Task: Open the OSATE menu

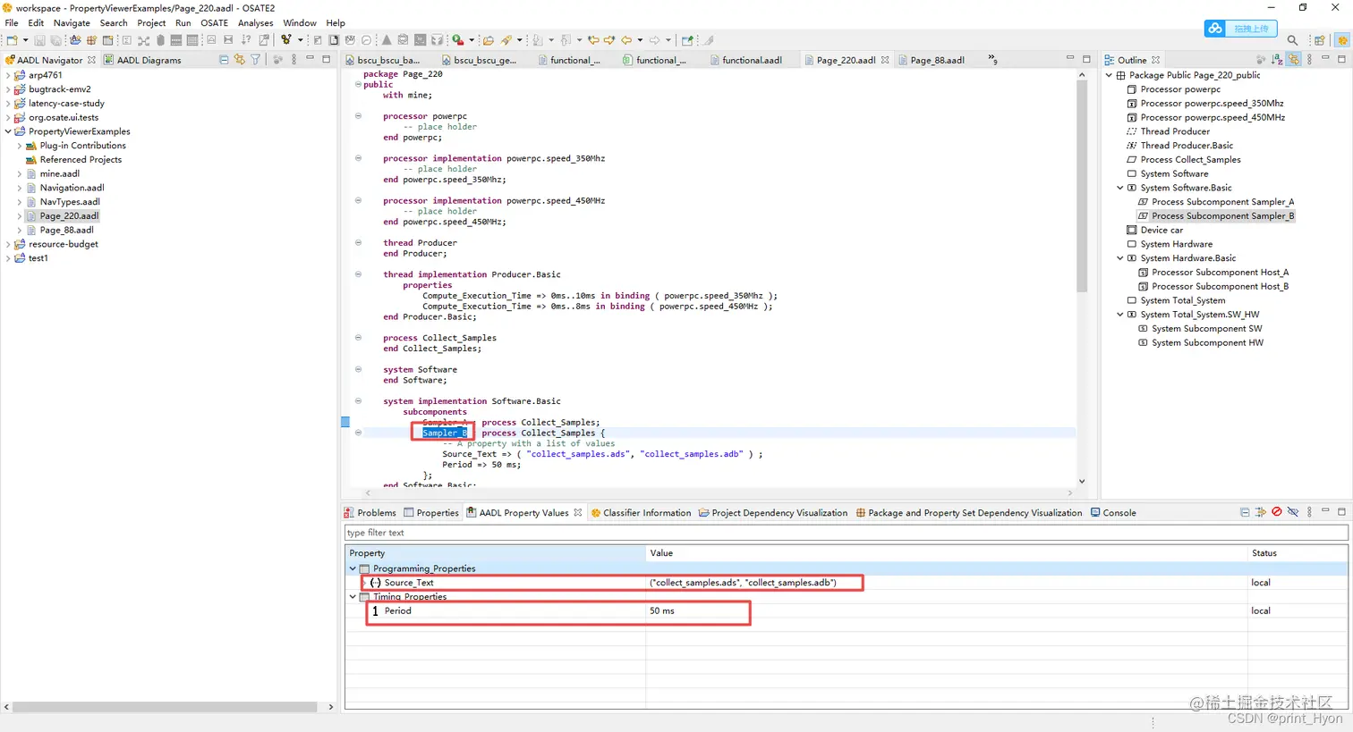Action: tap(214, 23)
